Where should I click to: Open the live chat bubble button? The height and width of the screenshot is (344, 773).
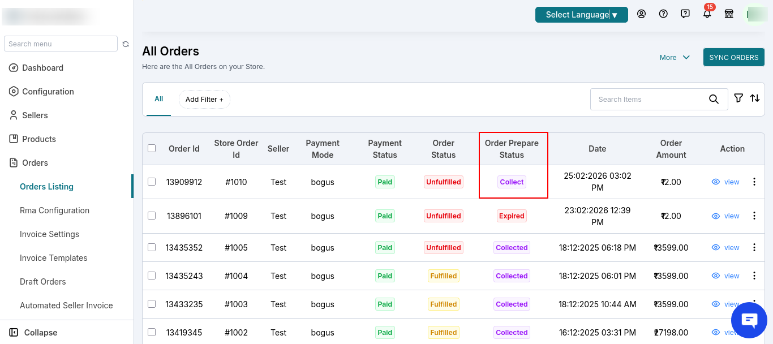(x=749, y=321)
